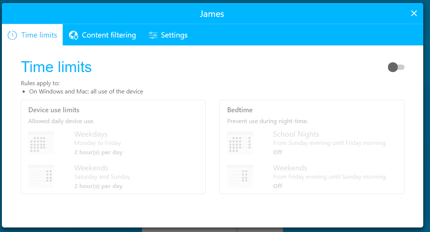
Task: Click the Bedtime panel heading
Action: click(240, 110)
